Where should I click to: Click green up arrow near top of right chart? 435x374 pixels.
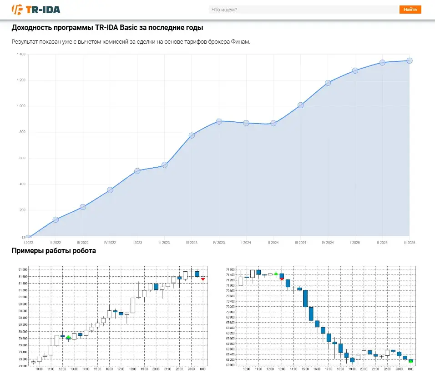(x=276, y=274)
